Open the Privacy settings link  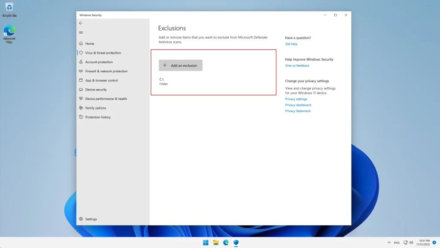296,99
